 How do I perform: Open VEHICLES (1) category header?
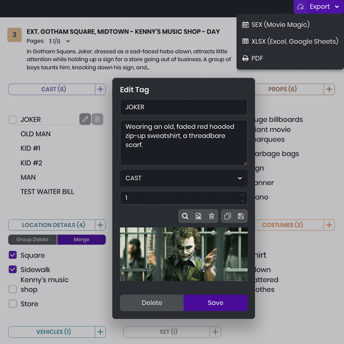(52, 332)
